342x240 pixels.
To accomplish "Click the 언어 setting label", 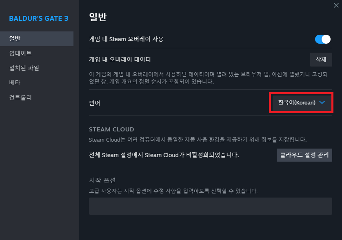I will tap(95, 103).
